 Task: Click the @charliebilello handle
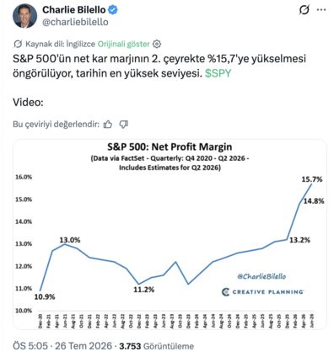click(75, 22)
